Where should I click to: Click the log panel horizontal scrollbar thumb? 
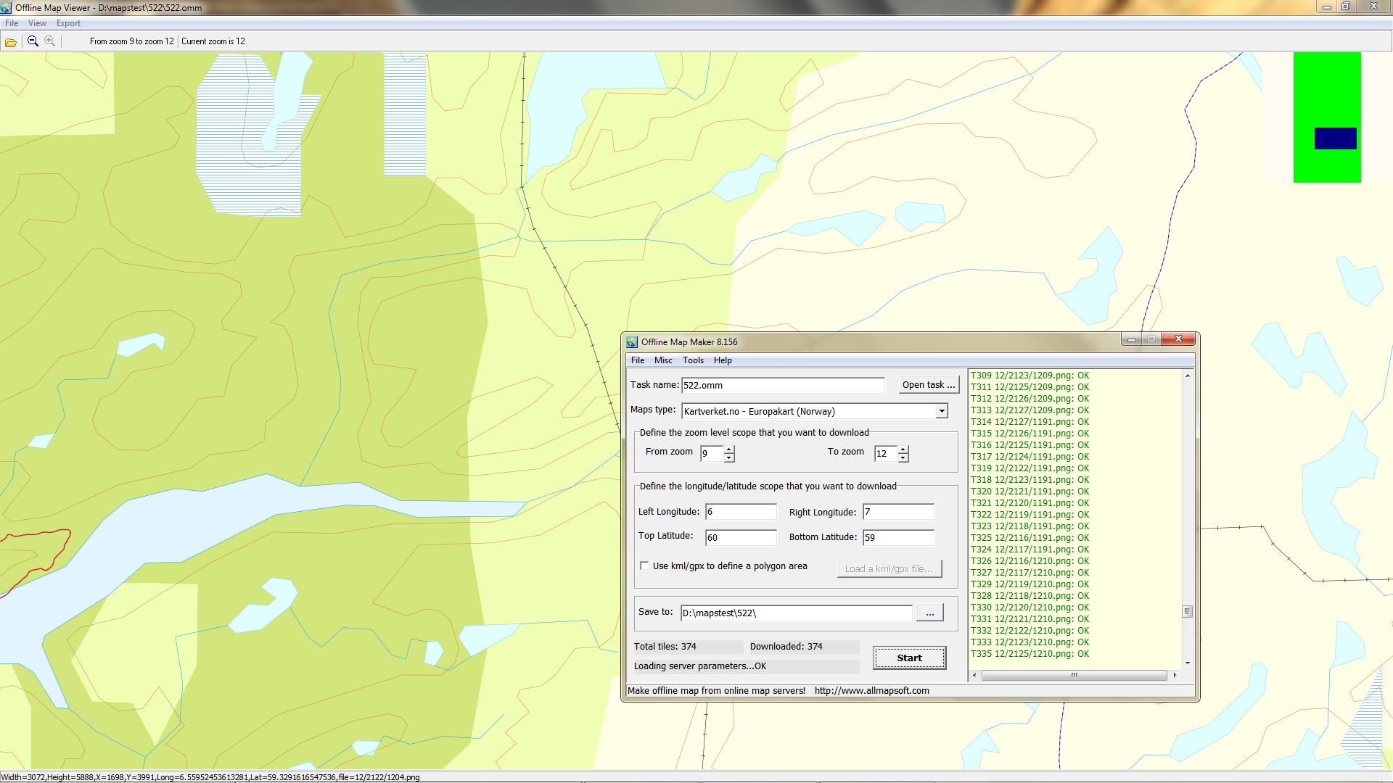1073,675
